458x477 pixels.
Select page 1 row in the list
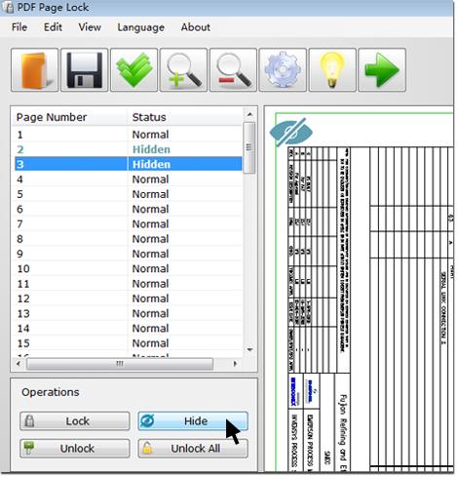click(127, 135)
